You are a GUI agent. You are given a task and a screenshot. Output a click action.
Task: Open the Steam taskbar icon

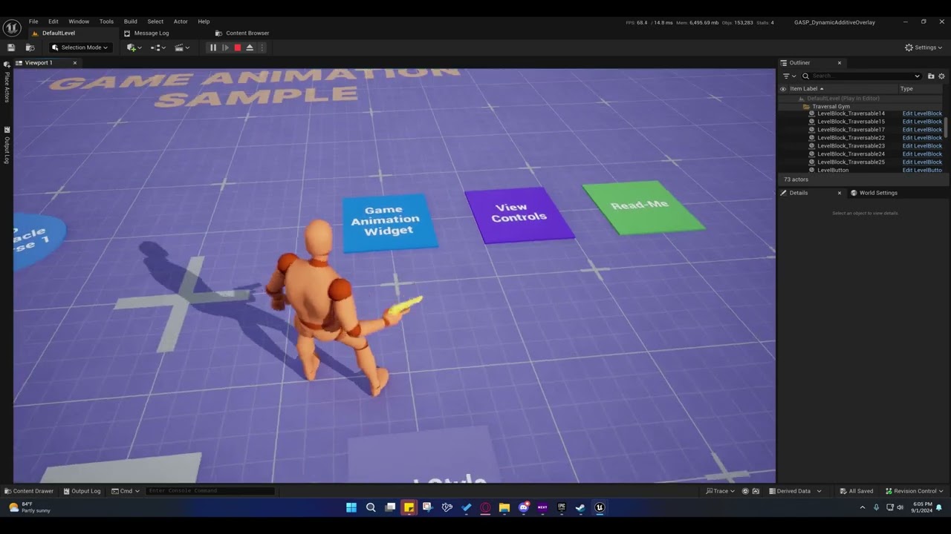coord(580,508)
